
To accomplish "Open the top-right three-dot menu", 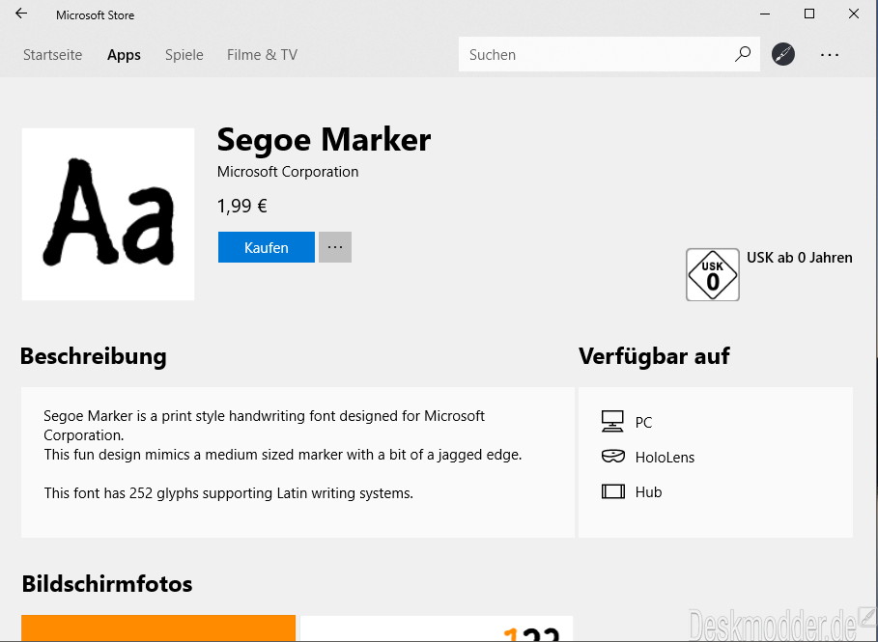I will (830, 55).
